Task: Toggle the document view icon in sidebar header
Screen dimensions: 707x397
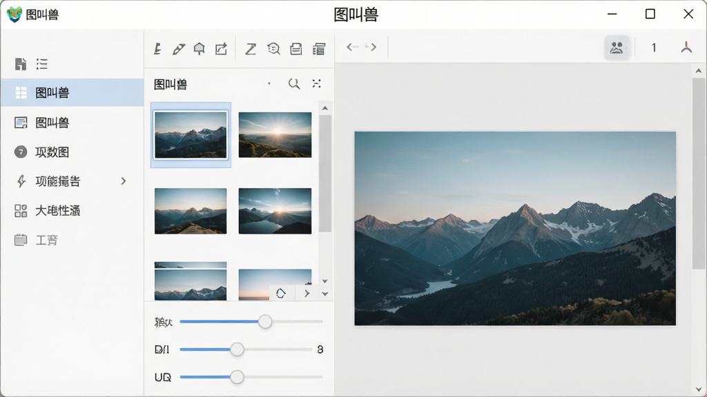Action: (x=20, y=64)
